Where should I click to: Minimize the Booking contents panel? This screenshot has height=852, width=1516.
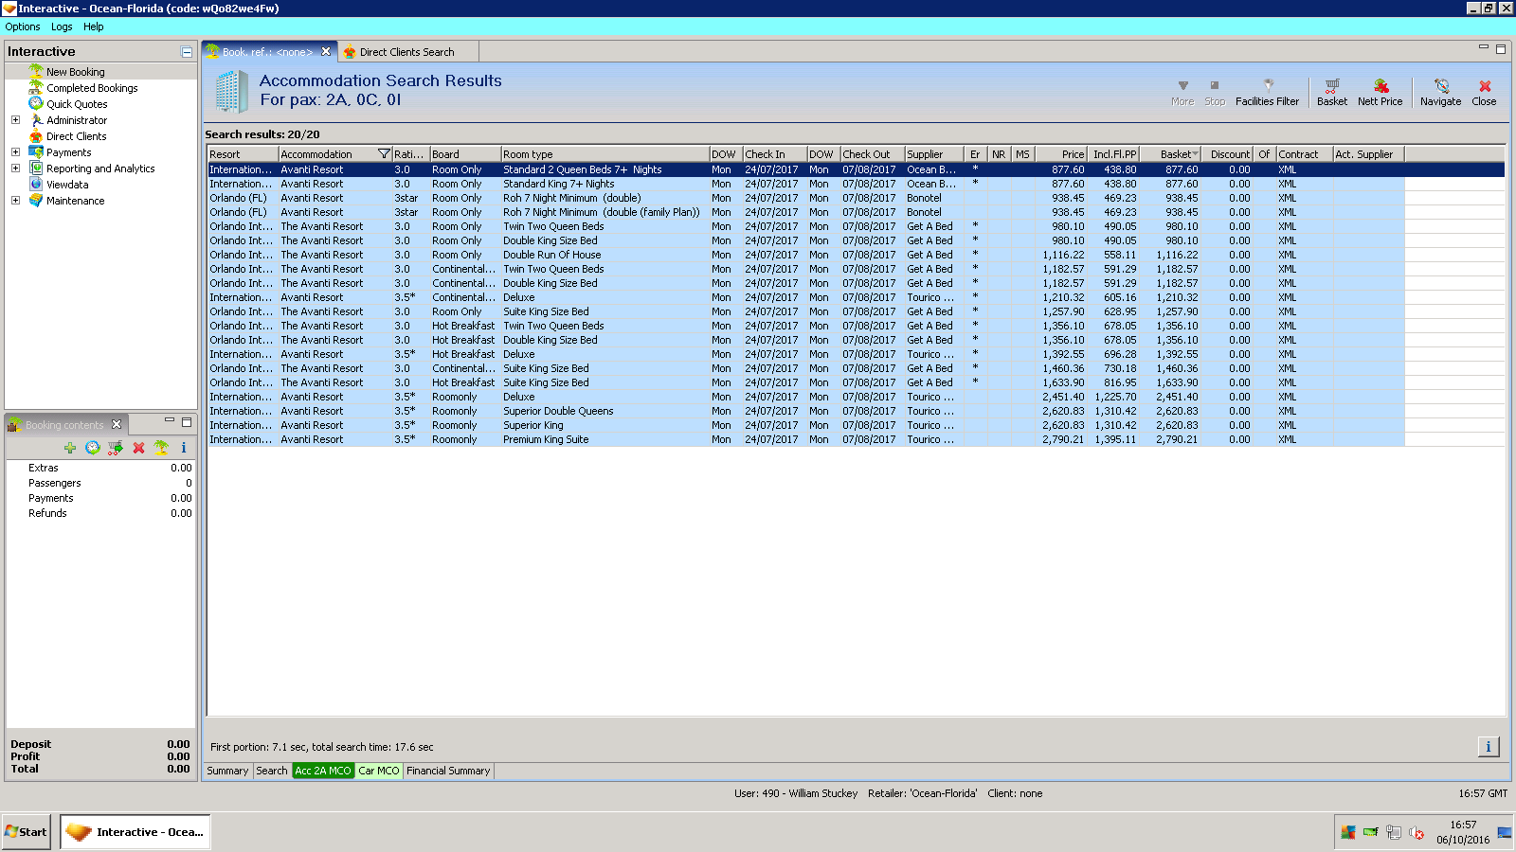tap(170, 420)
